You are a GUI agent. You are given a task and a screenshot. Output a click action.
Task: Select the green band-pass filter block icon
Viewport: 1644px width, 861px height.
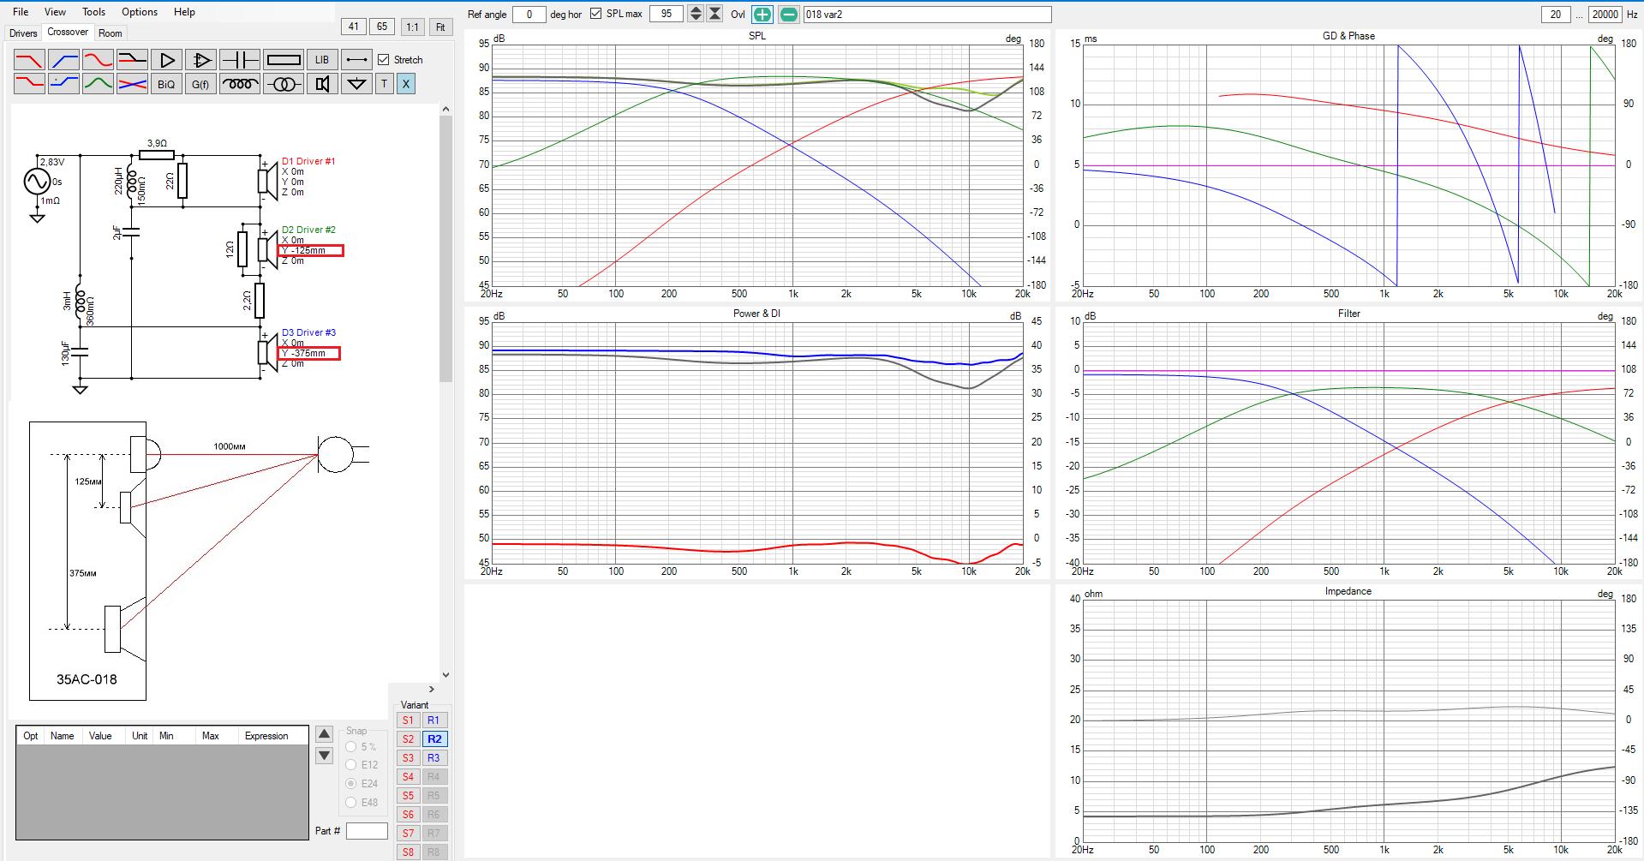click(x=99, y=84)
